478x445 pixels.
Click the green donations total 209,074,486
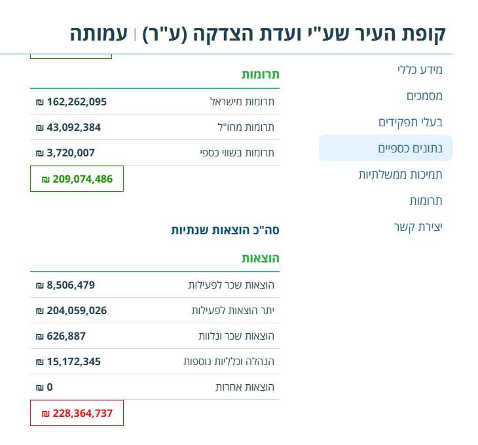pyautogui.click(x=77, y=179)
